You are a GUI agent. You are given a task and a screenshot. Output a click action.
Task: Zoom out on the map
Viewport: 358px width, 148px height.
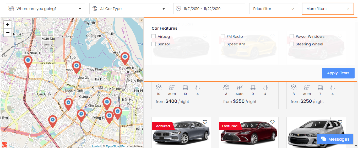(8, 33)
